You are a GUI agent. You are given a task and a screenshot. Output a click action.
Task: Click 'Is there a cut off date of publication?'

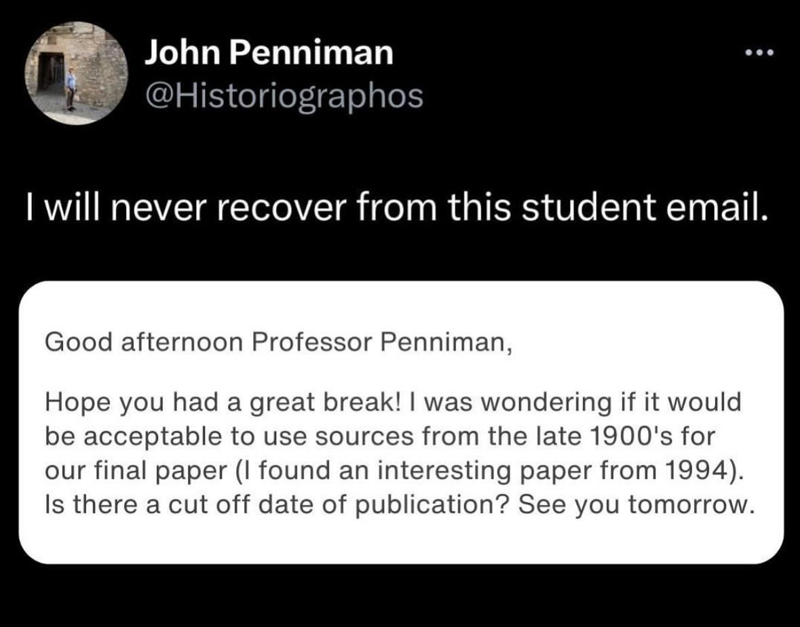pos(278,505)
